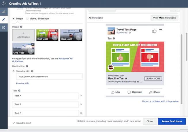Click the preview pane vertical scrollbar
This screenshot has width=188, height=132.
182,69
